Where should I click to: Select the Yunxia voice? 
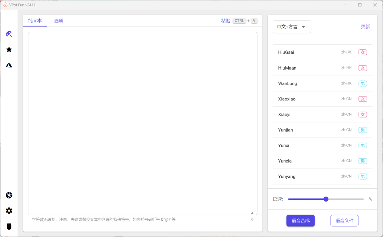pyautogui.click(x=322, y=161)
